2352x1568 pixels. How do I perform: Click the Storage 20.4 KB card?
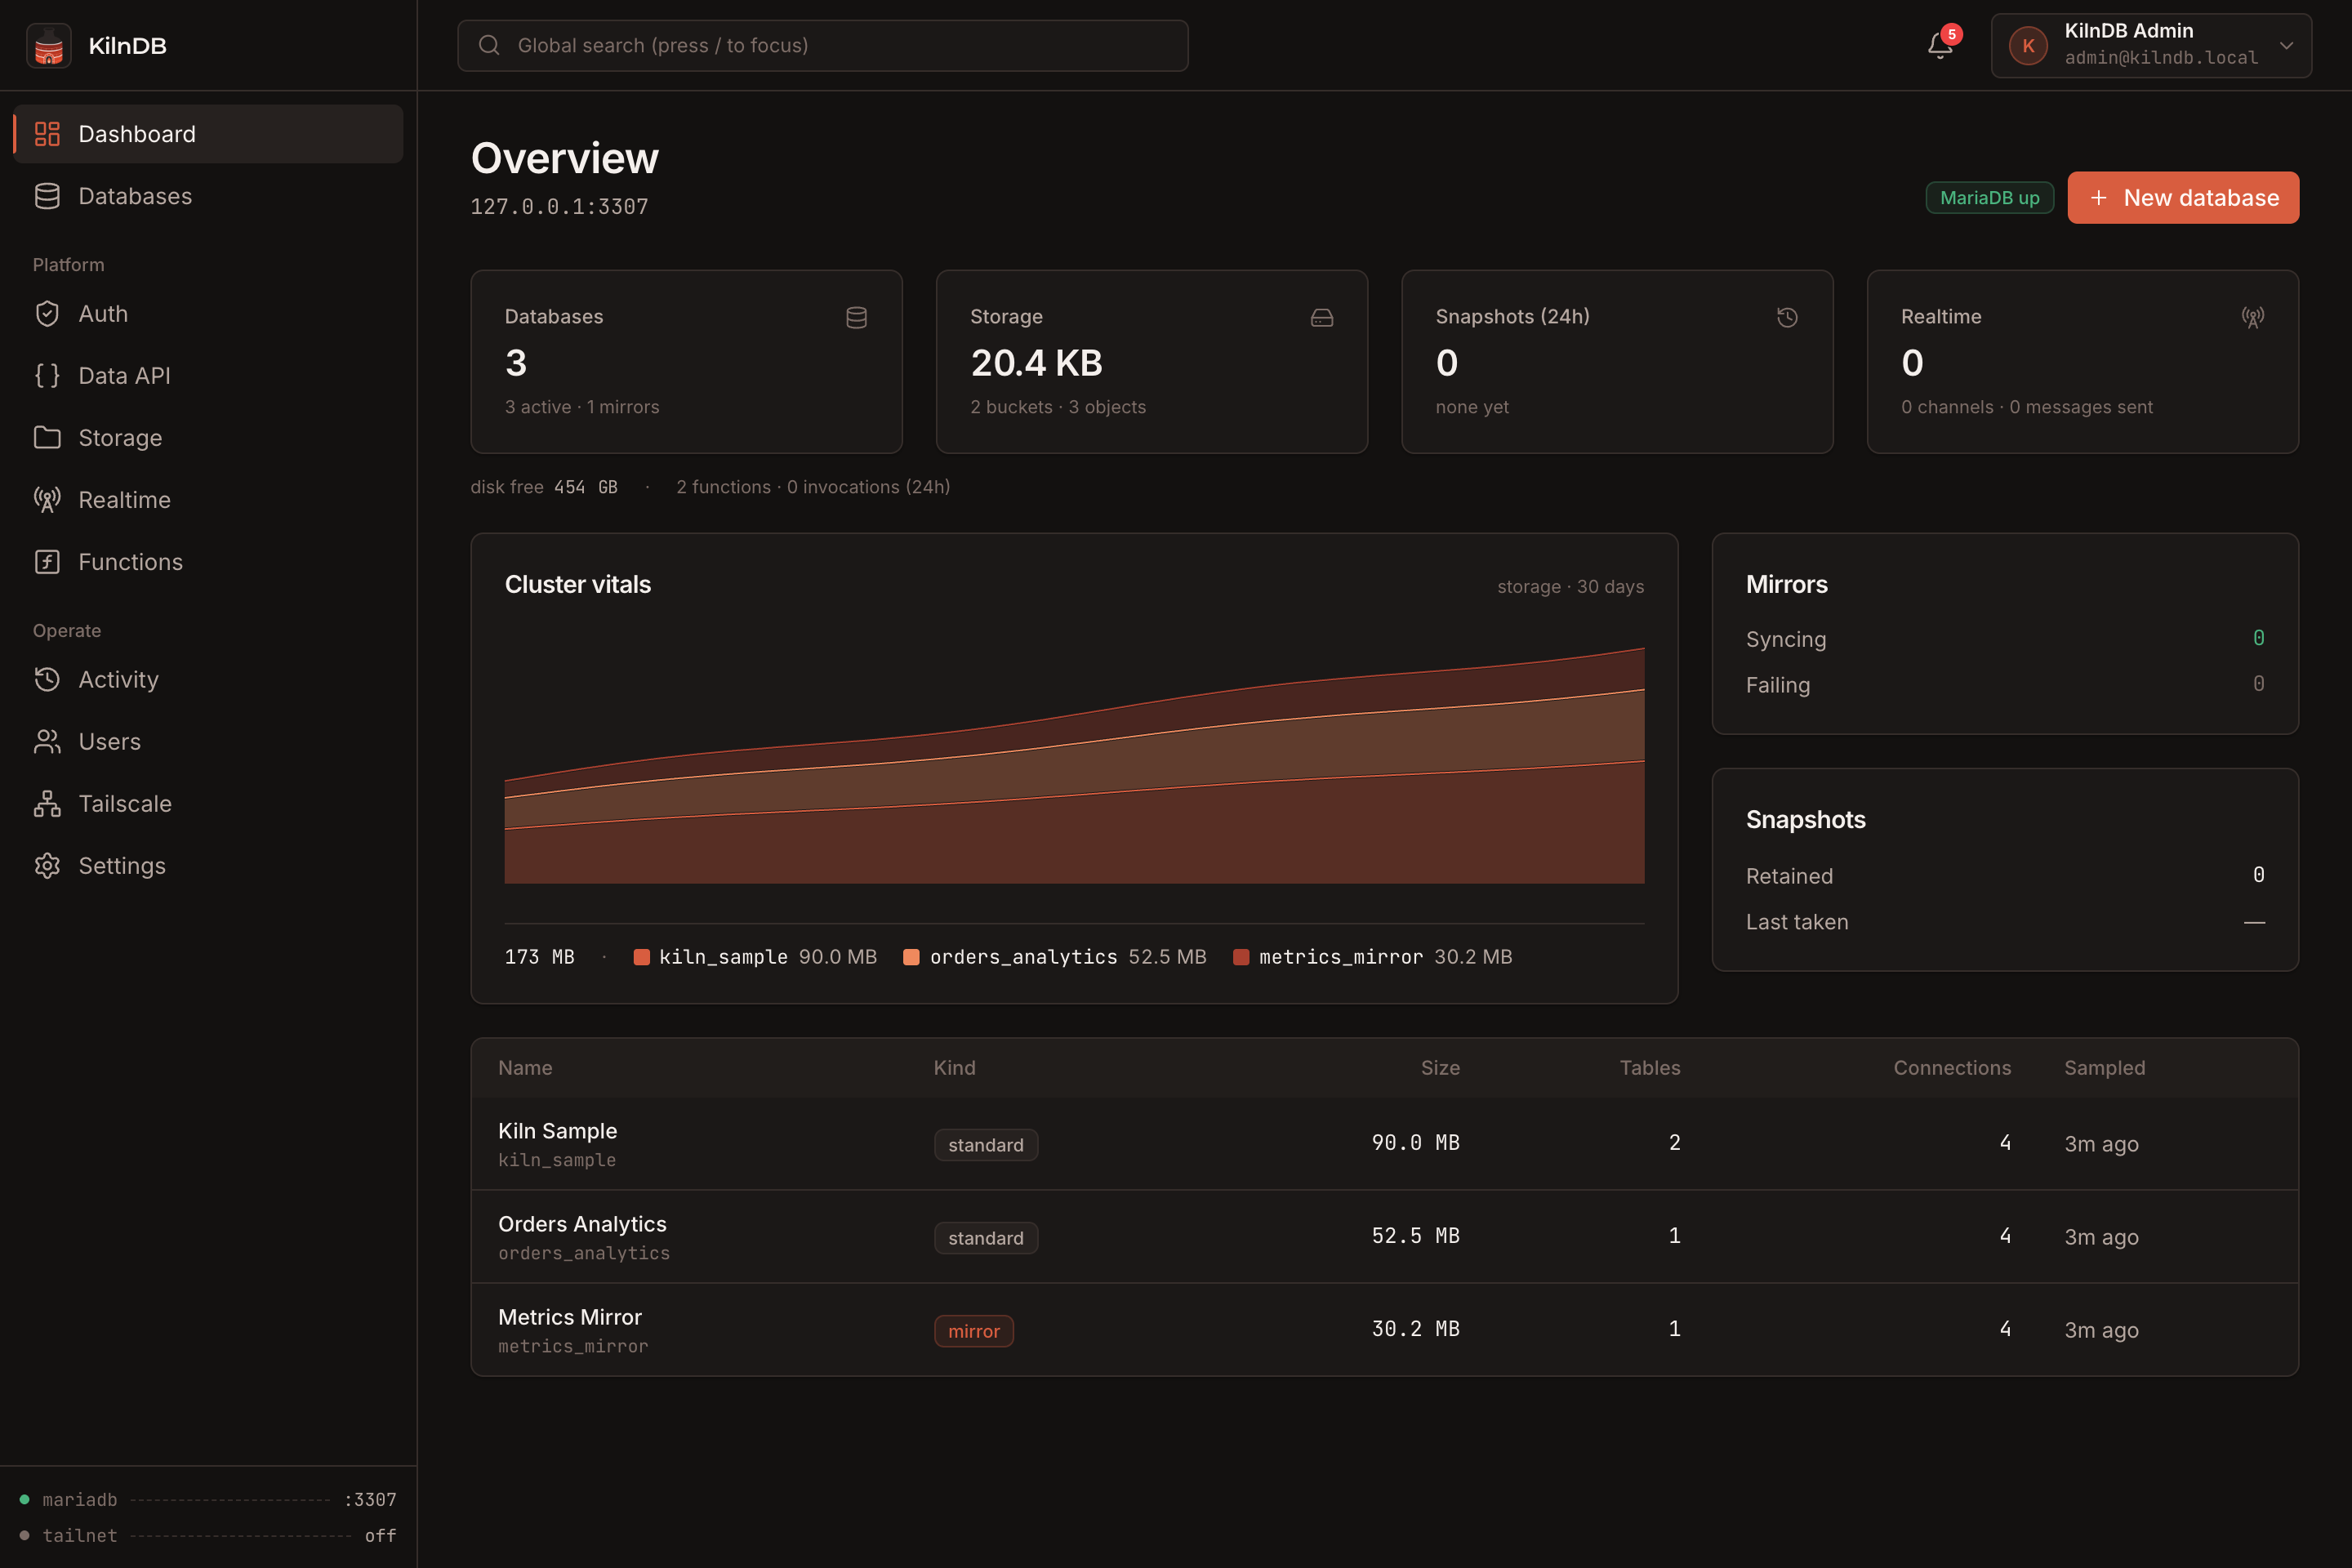coord(1152,362)
